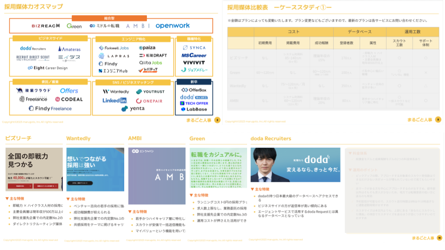Click the LinkedIn logo
The width and height of the screenshot is (445, 250).
114,100
